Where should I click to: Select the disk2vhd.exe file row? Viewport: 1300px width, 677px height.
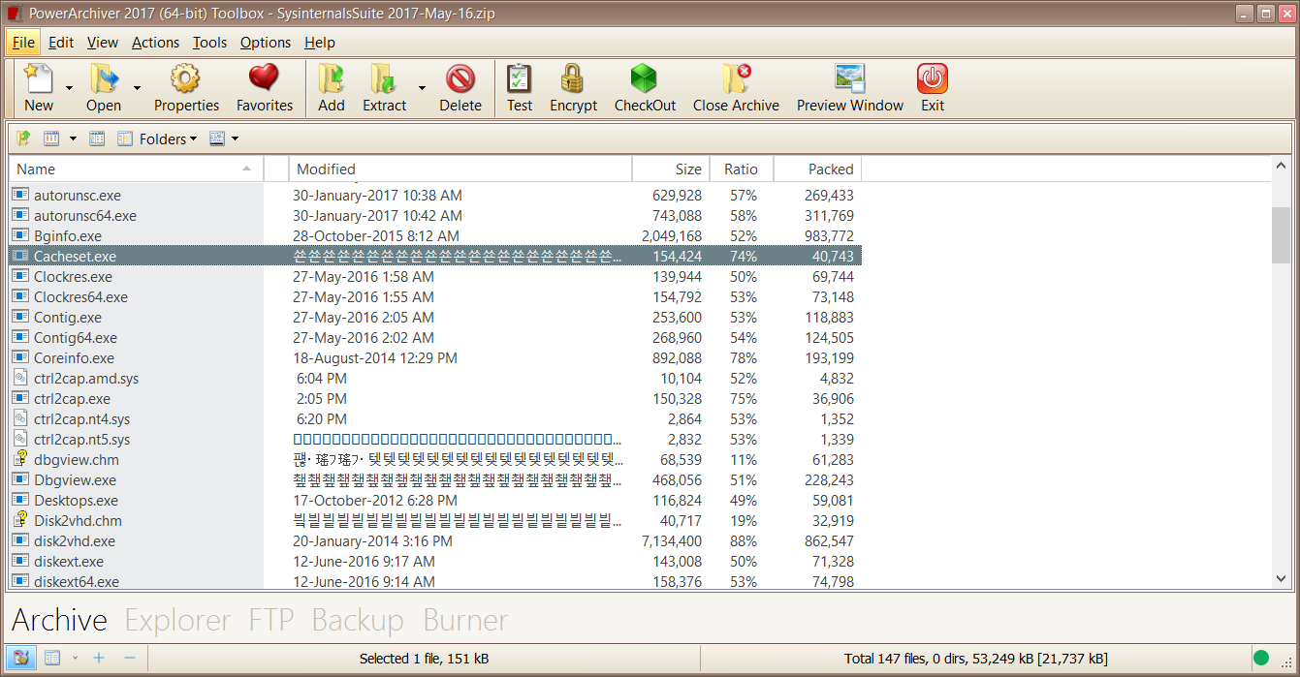point(435,540)
